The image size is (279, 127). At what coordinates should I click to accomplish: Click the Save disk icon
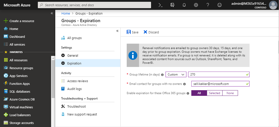pos(129,32)
